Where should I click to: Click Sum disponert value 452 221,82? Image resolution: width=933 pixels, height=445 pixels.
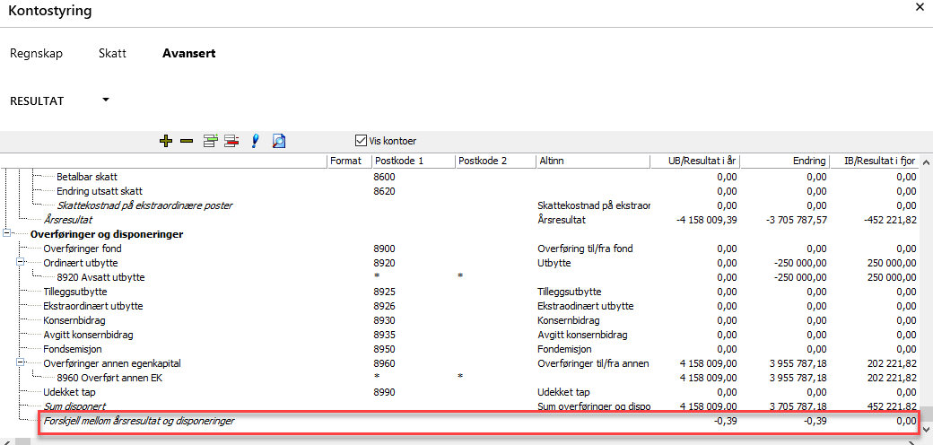tap(892, 406)
